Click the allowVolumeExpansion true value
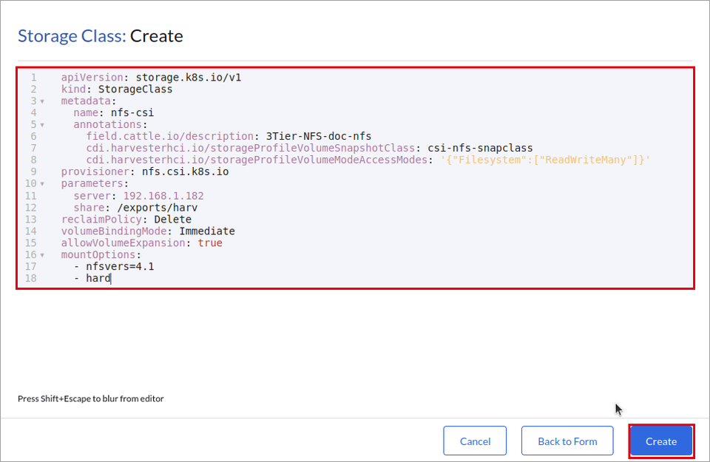The height and width of the screenshot is (462, 710). tap(210, 243)
